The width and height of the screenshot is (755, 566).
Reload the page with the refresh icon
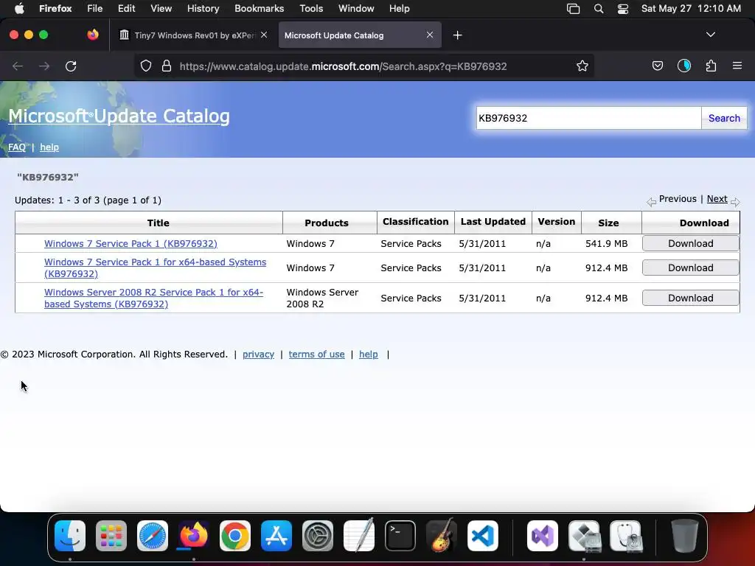click(x=71, y=66)
